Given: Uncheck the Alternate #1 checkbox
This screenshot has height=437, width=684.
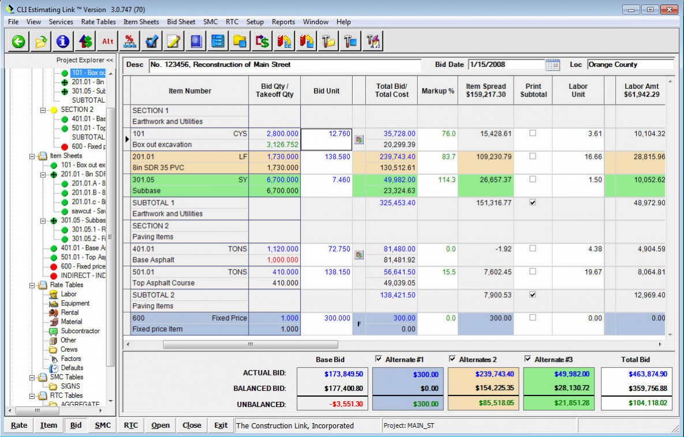Looking at the screenshot, I should click(379, 359).
